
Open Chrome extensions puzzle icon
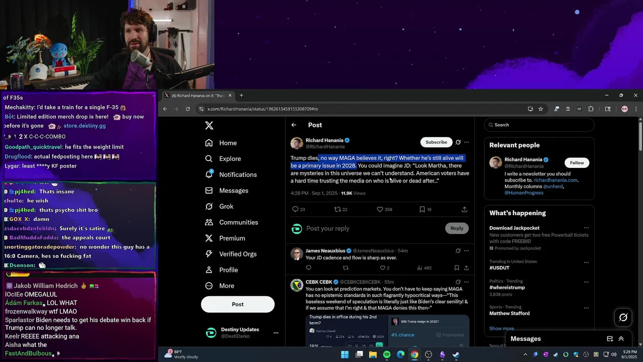(x=591, y=109)
